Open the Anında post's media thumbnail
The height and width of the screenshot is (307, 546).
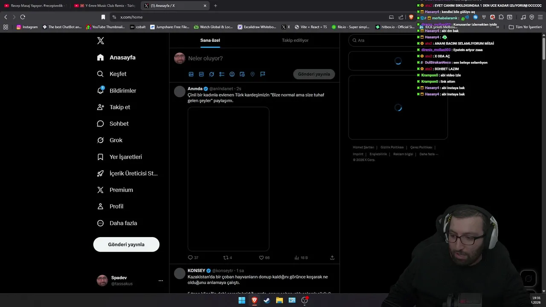coord(229,179)
